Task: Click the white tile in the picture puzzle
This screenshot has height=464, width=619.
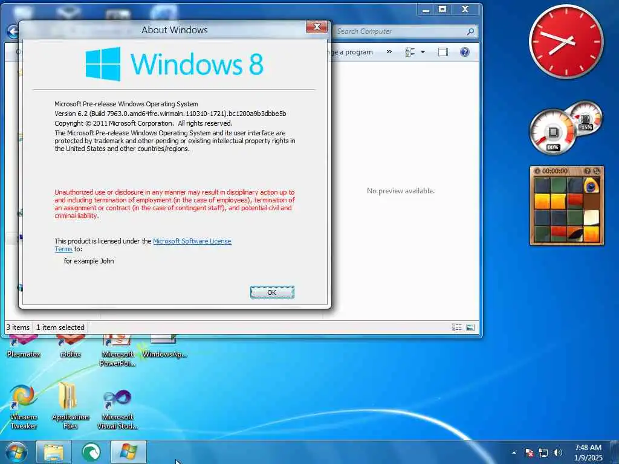Action: click(591, 217)
